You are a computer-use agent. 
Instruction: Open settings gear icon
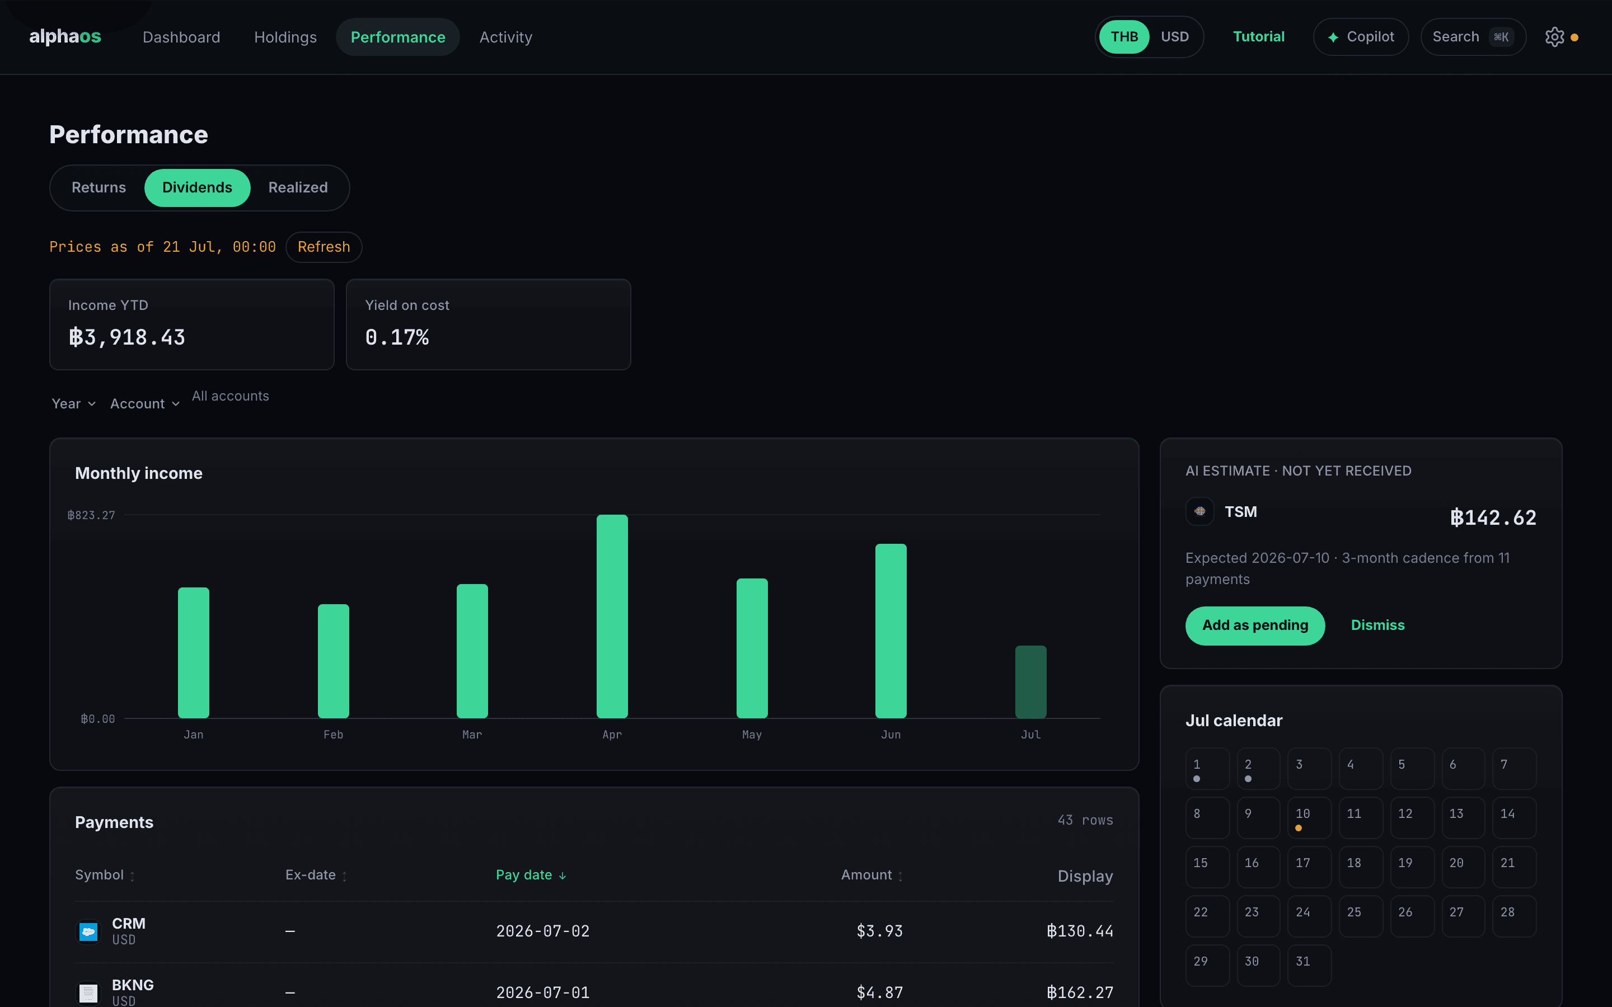(x=1554, y=36)
